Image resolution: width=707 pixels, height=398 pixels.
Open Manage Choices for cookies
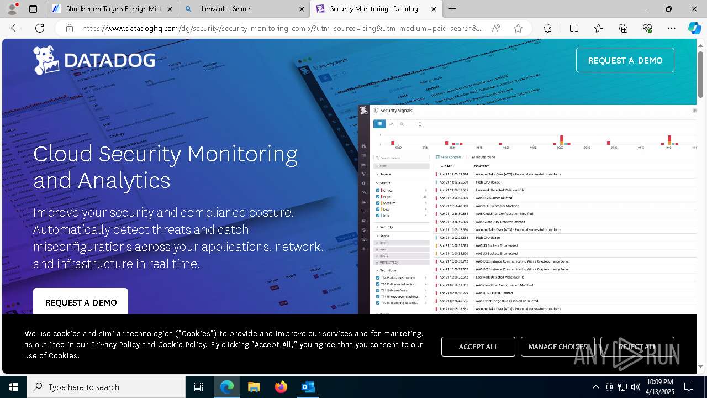(558, 347)
